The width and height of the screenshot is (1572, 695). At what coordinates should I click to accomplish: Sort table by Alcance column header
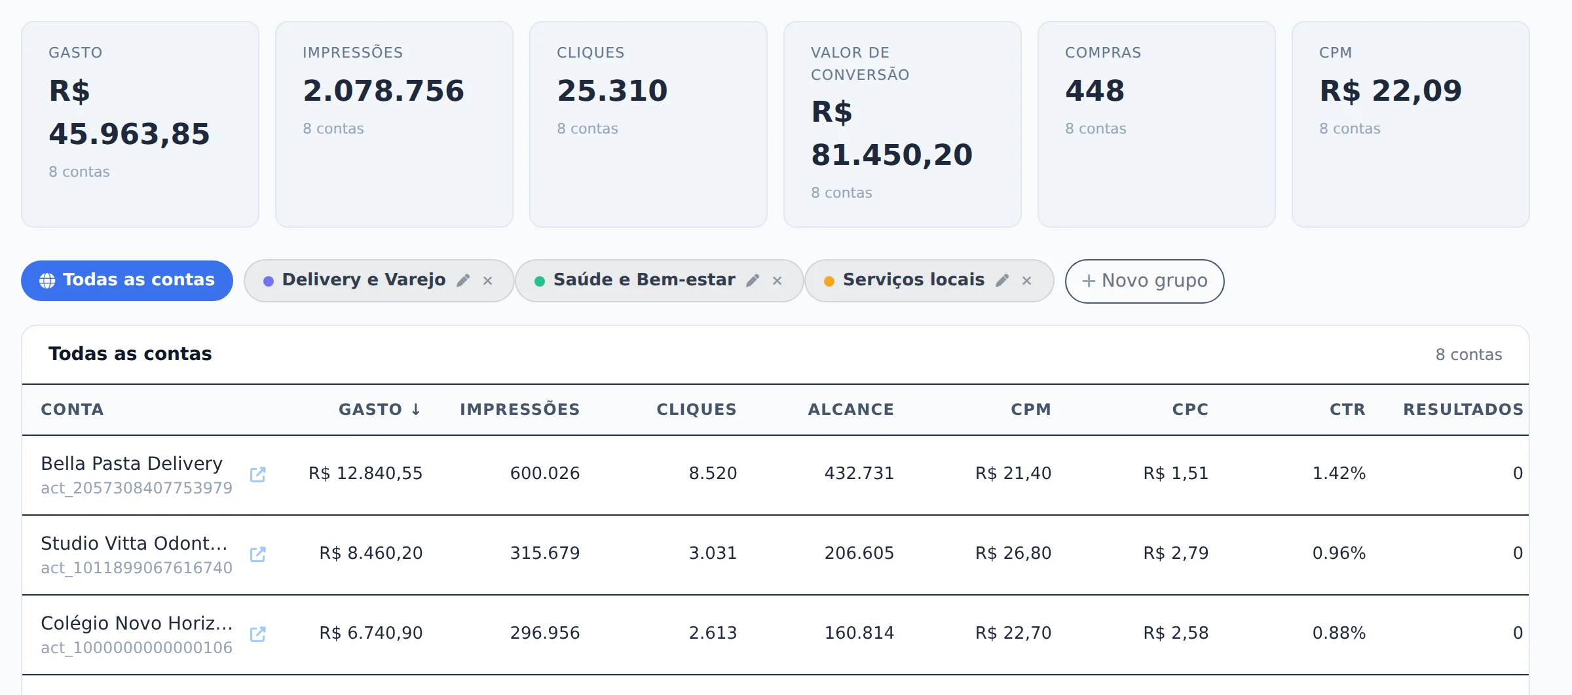coord(851,410)
